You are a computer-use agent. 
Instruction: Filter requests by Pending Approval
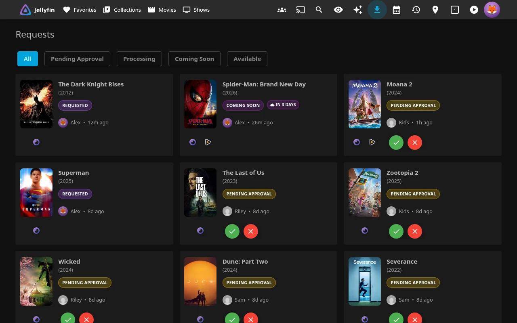pos(77,59)
